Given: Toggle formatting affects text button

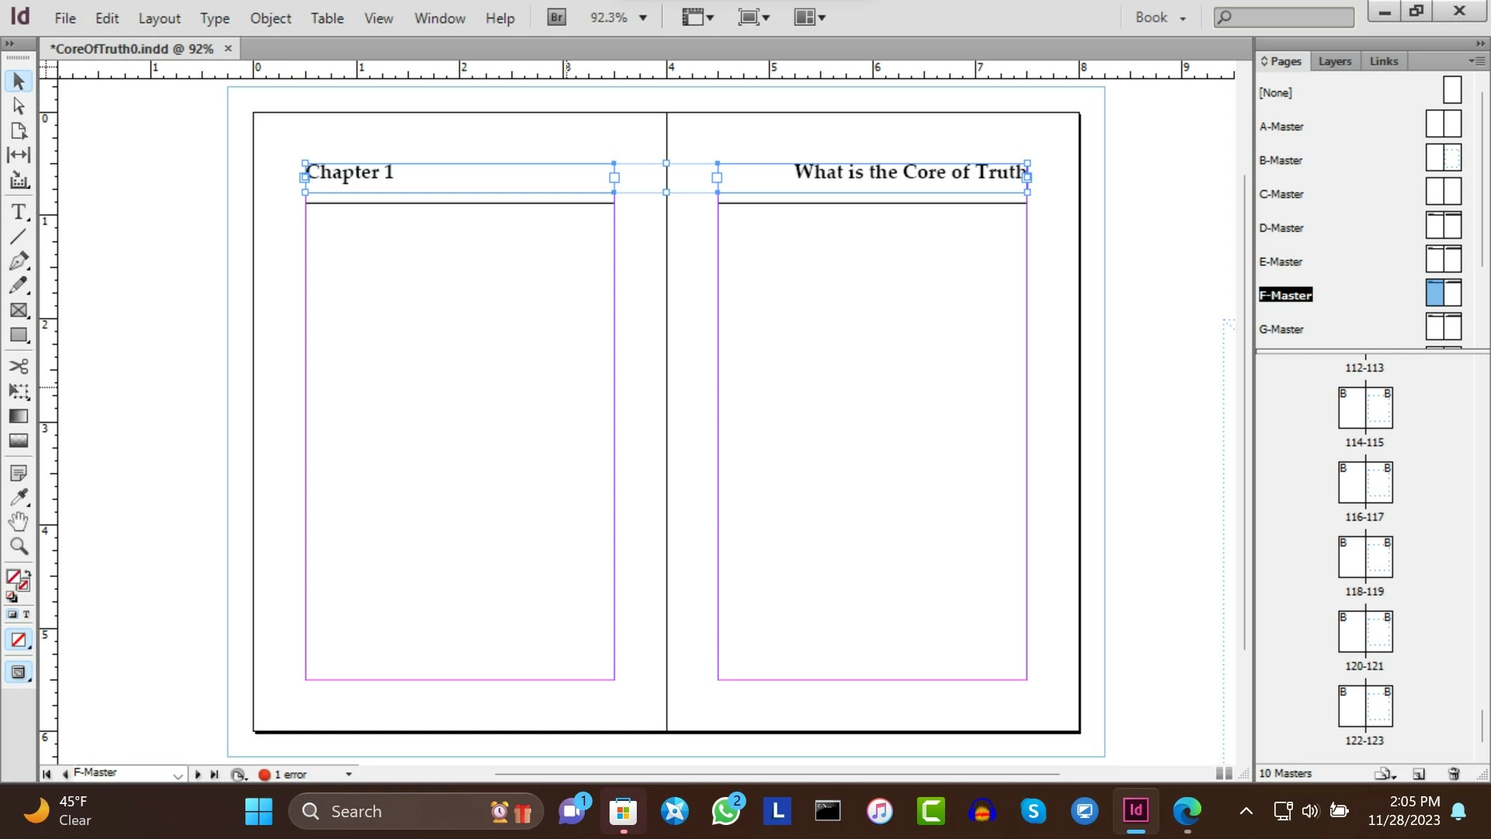Looking at the screenshot, I should [26, 614].
